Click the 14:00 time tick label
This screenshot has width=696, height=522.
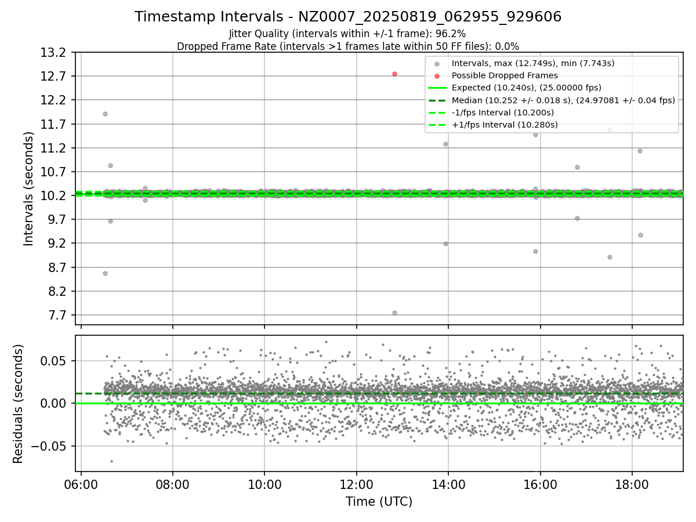448,484
